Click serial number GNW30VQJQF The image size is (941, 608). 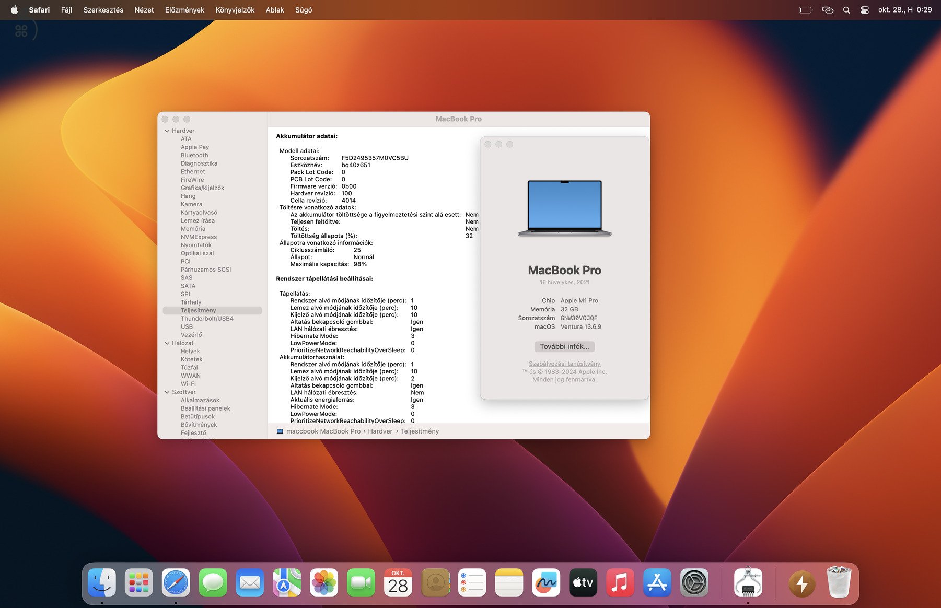click(579, 318)
